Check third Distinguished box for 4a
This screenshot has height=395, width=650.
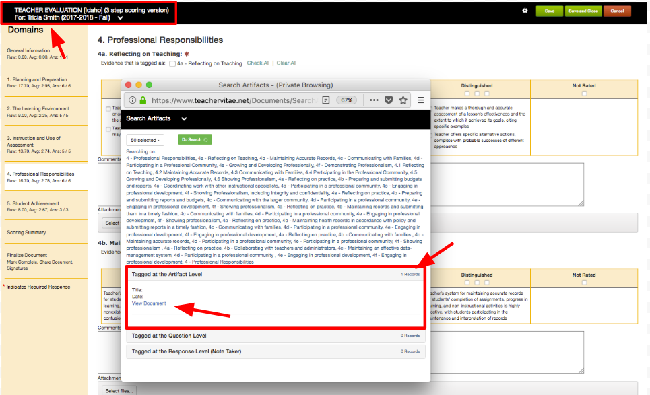coord(487,94)
